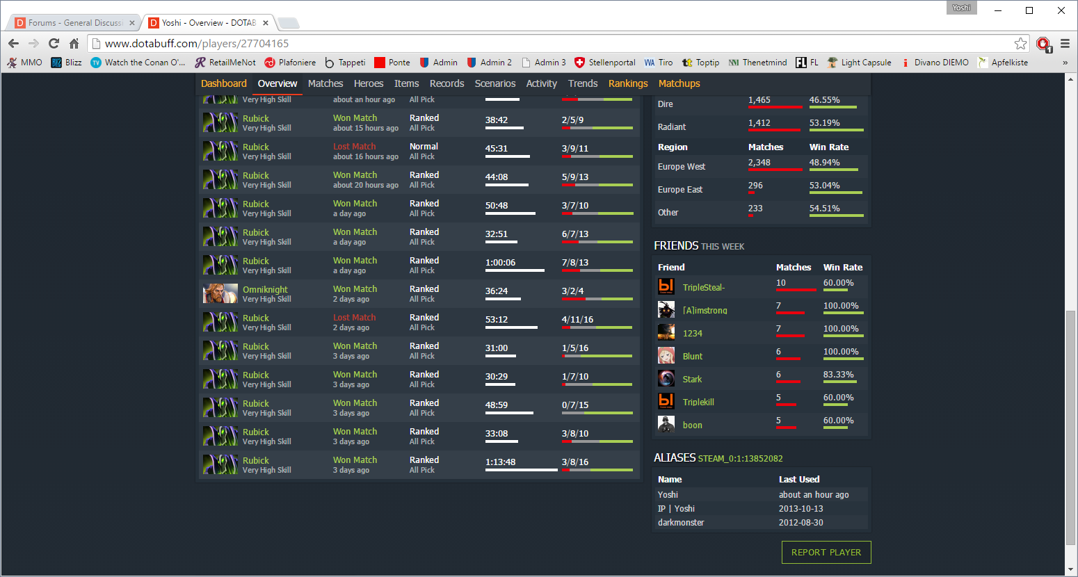Go back with the browser back arrow
1078x577 pixels.
13,43
